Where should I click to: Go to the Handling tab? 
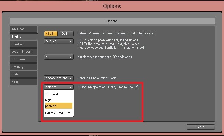tap(24, 44)
